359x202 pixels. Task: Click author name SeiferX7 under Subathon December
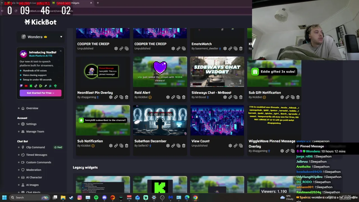(143, 146)
